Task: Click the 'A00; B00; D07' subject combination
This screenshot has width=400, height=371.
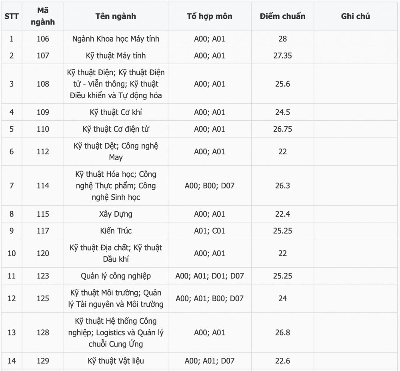Action: pos(210,185)
